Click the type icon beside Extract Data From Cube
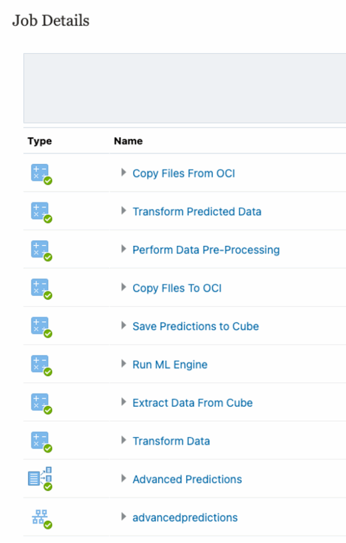346x543 pixels. pos(40,402)
